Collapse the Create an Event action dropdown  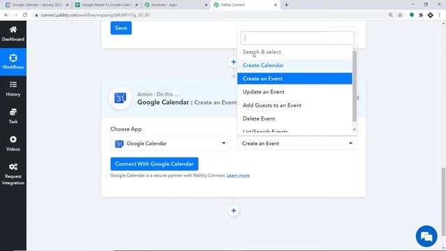tap(297, 144)
